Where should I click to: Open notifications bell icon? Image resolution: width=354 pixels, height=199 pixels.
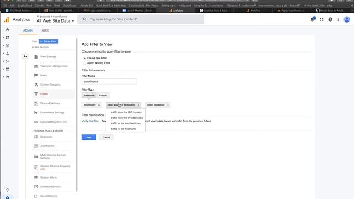[313, 19]
